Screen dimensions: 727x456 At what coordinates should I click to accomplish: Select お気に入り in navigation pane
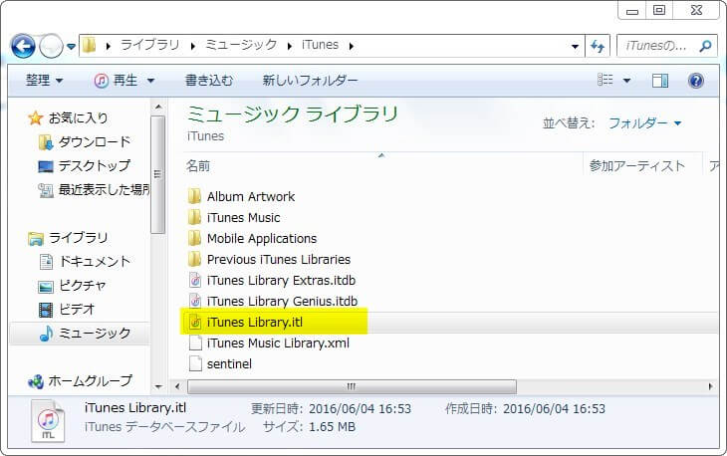point(79,118)
